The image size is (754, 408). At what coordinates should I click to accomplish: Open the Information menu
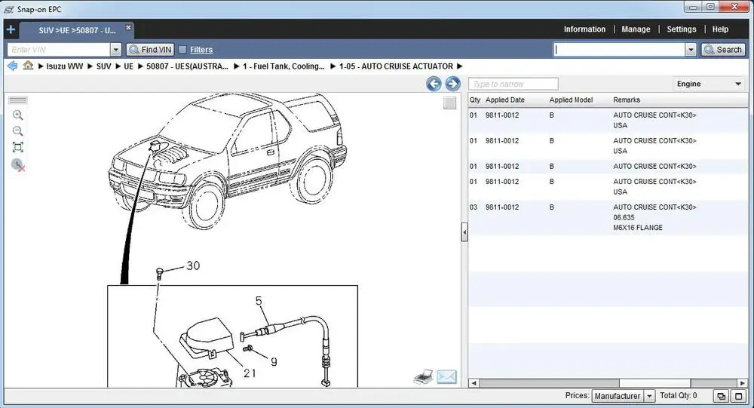point(584,29)
